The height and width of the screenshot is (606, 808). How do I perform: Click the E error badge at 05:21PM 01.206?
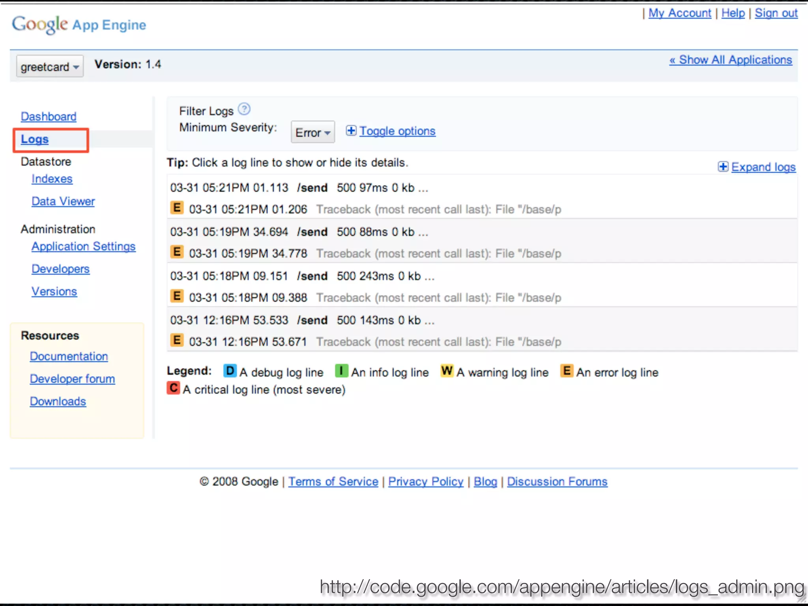tap(177, 208)
